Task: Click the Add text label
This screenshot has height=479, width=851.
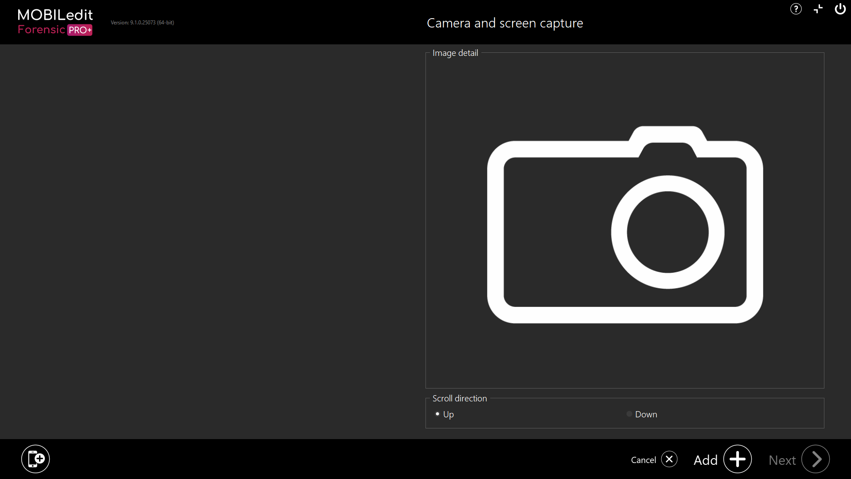Action: pos(705,460)
